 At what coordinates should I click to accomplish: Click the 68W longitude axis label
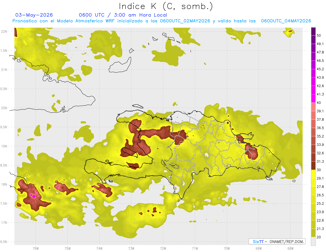point(290,248)
